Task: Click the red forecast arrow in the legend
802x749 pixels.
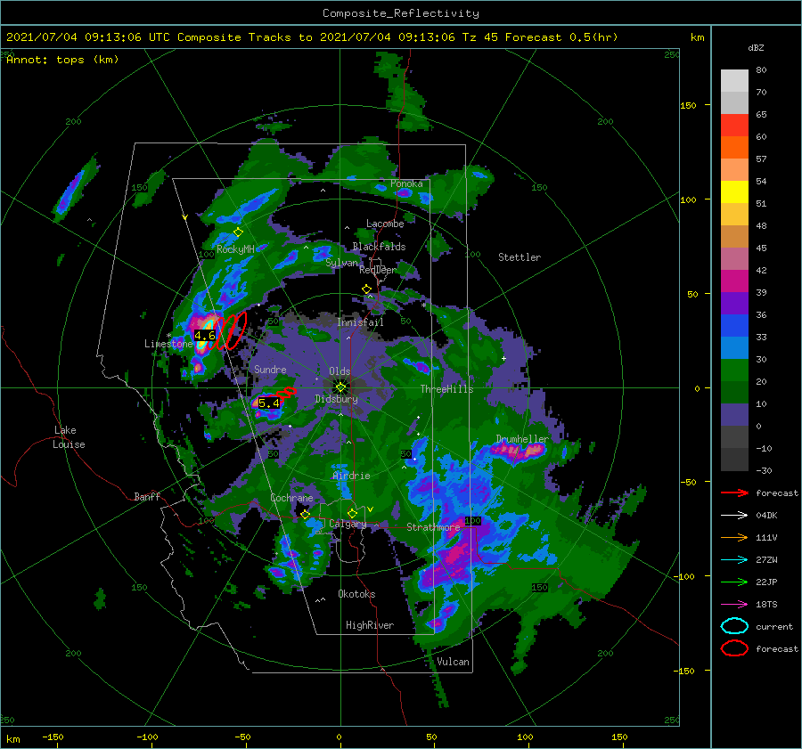Action: click(734, 493)
